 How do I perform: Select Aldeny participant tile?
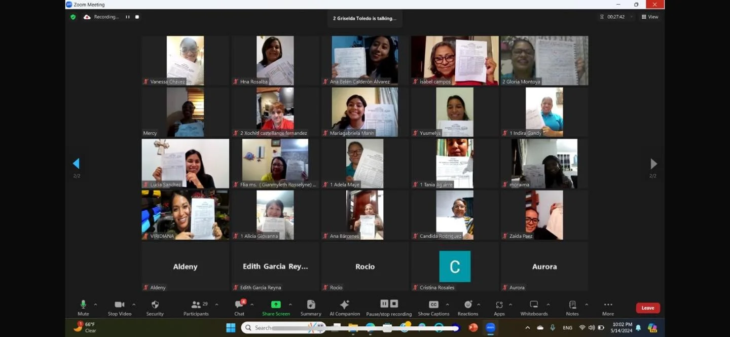[185, 267]
